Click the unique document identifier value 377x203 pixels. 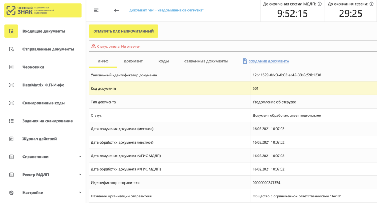tap(286, 75)
